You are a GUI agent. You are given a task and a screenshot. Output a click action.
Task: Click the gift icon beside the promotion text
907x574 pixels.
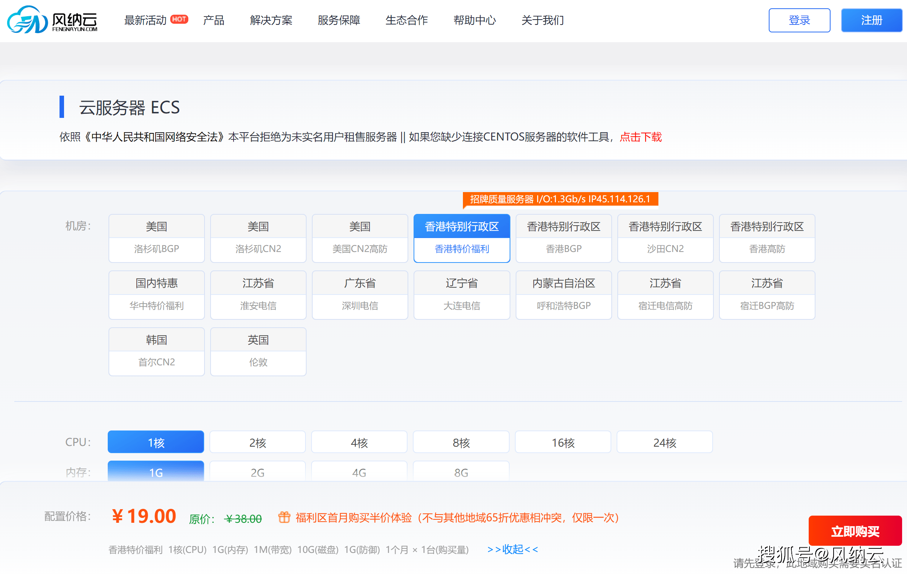point(284,517)
